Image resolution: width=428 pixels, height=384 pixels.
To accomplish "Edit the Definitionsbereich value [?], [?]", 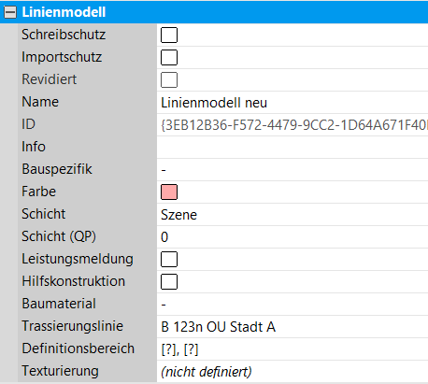I will (292, 349).
